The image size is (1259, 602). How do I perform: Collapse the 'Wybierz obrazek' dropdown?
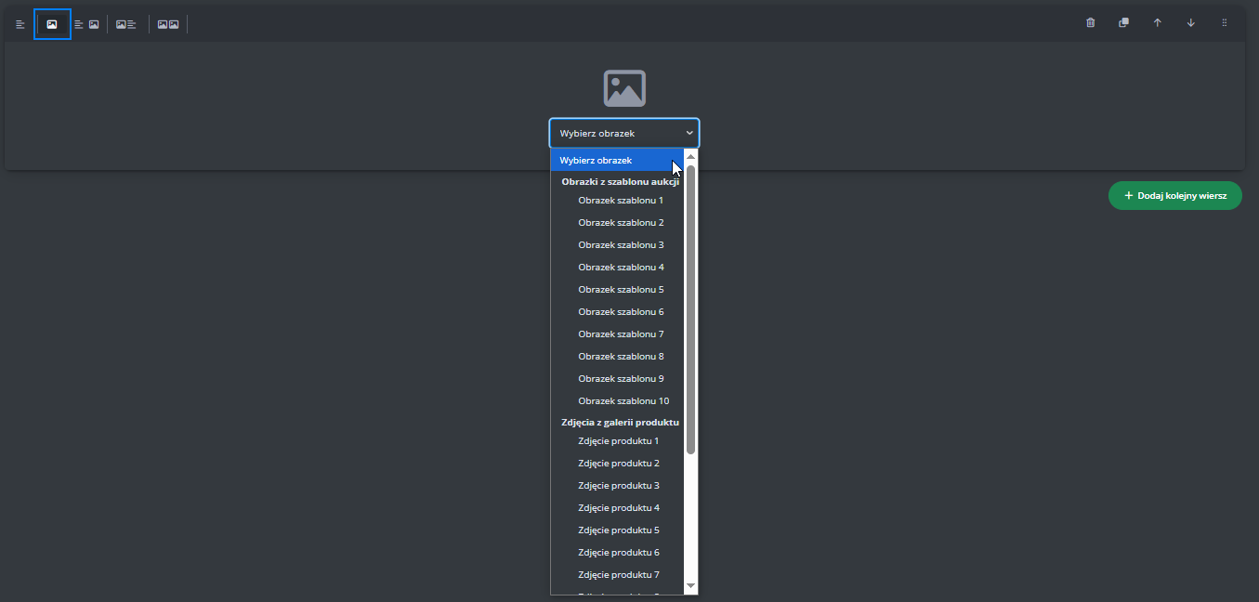(624, 133)
